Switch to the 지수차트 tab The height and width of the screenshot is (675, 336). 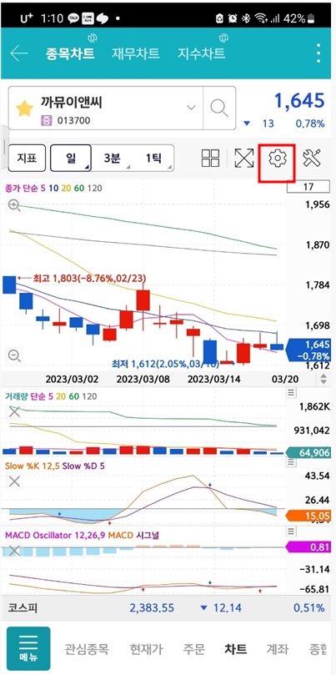click(x=201, y=53)
